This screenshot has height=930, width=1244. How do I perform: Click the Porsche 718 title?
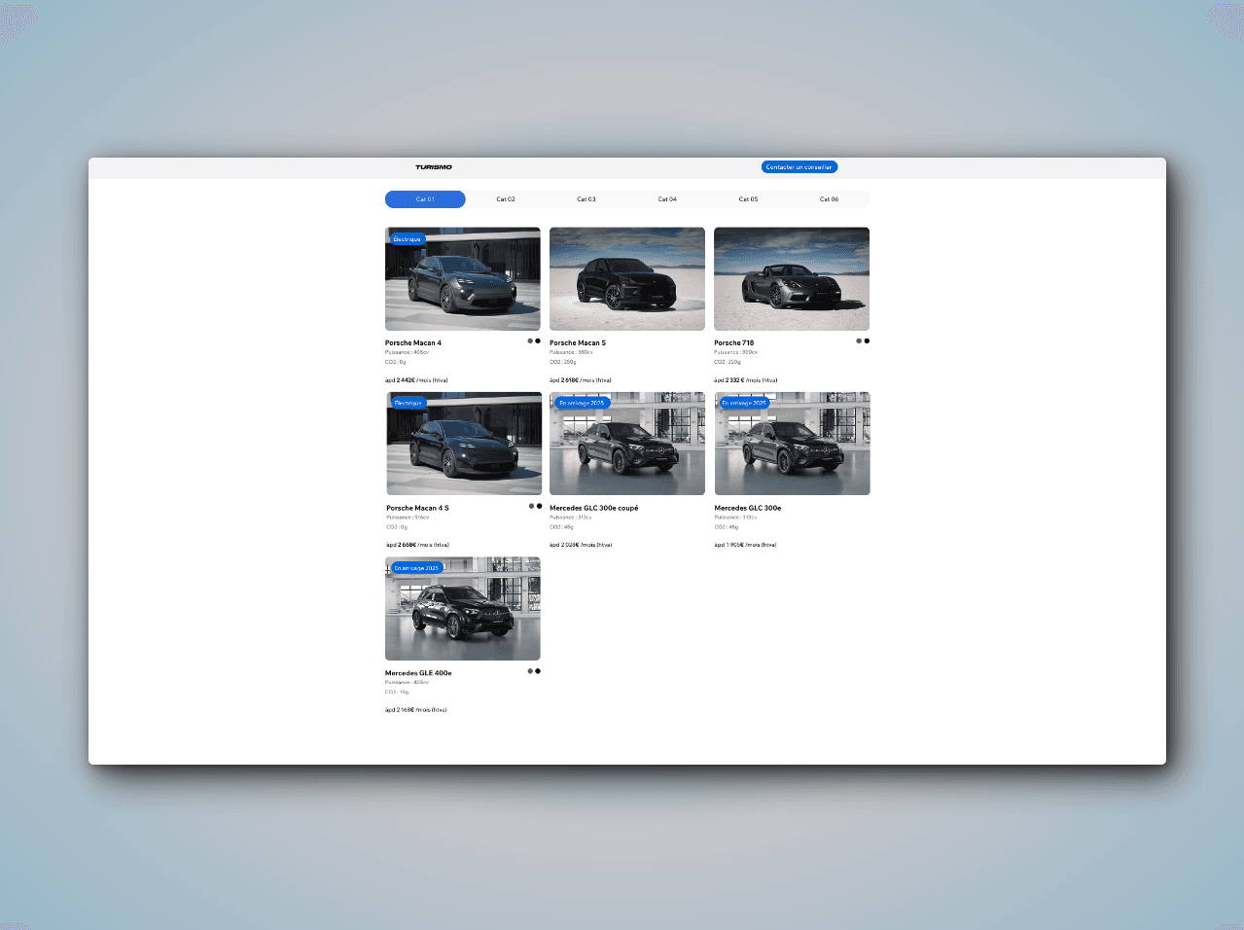(x=733, y=343)
